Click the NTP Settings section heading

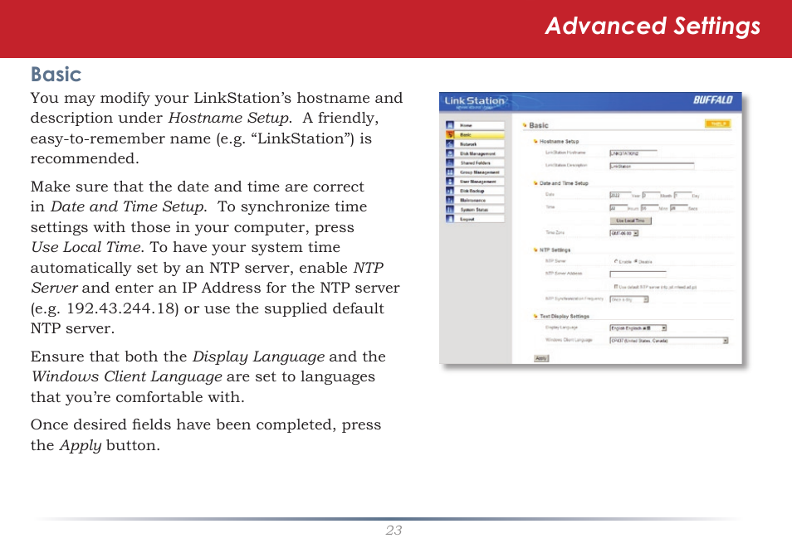coord(555,250)
